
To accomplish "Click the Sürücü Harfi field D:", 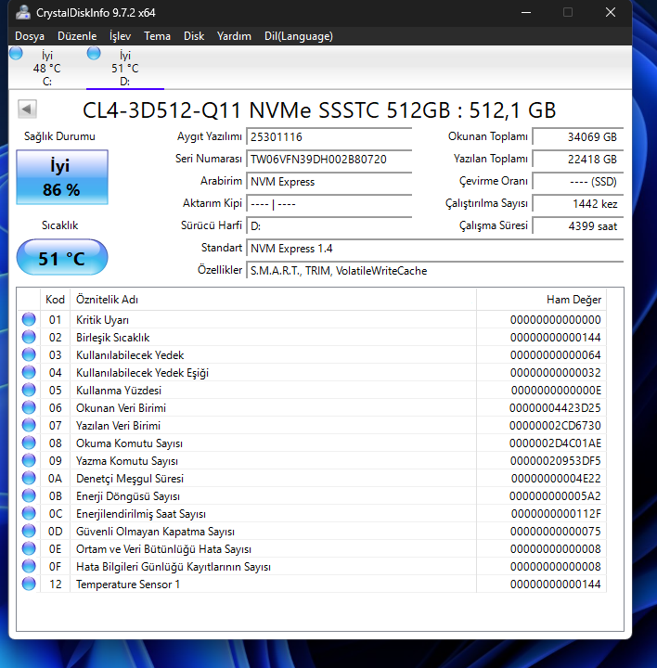I will [x=328, y=226].
